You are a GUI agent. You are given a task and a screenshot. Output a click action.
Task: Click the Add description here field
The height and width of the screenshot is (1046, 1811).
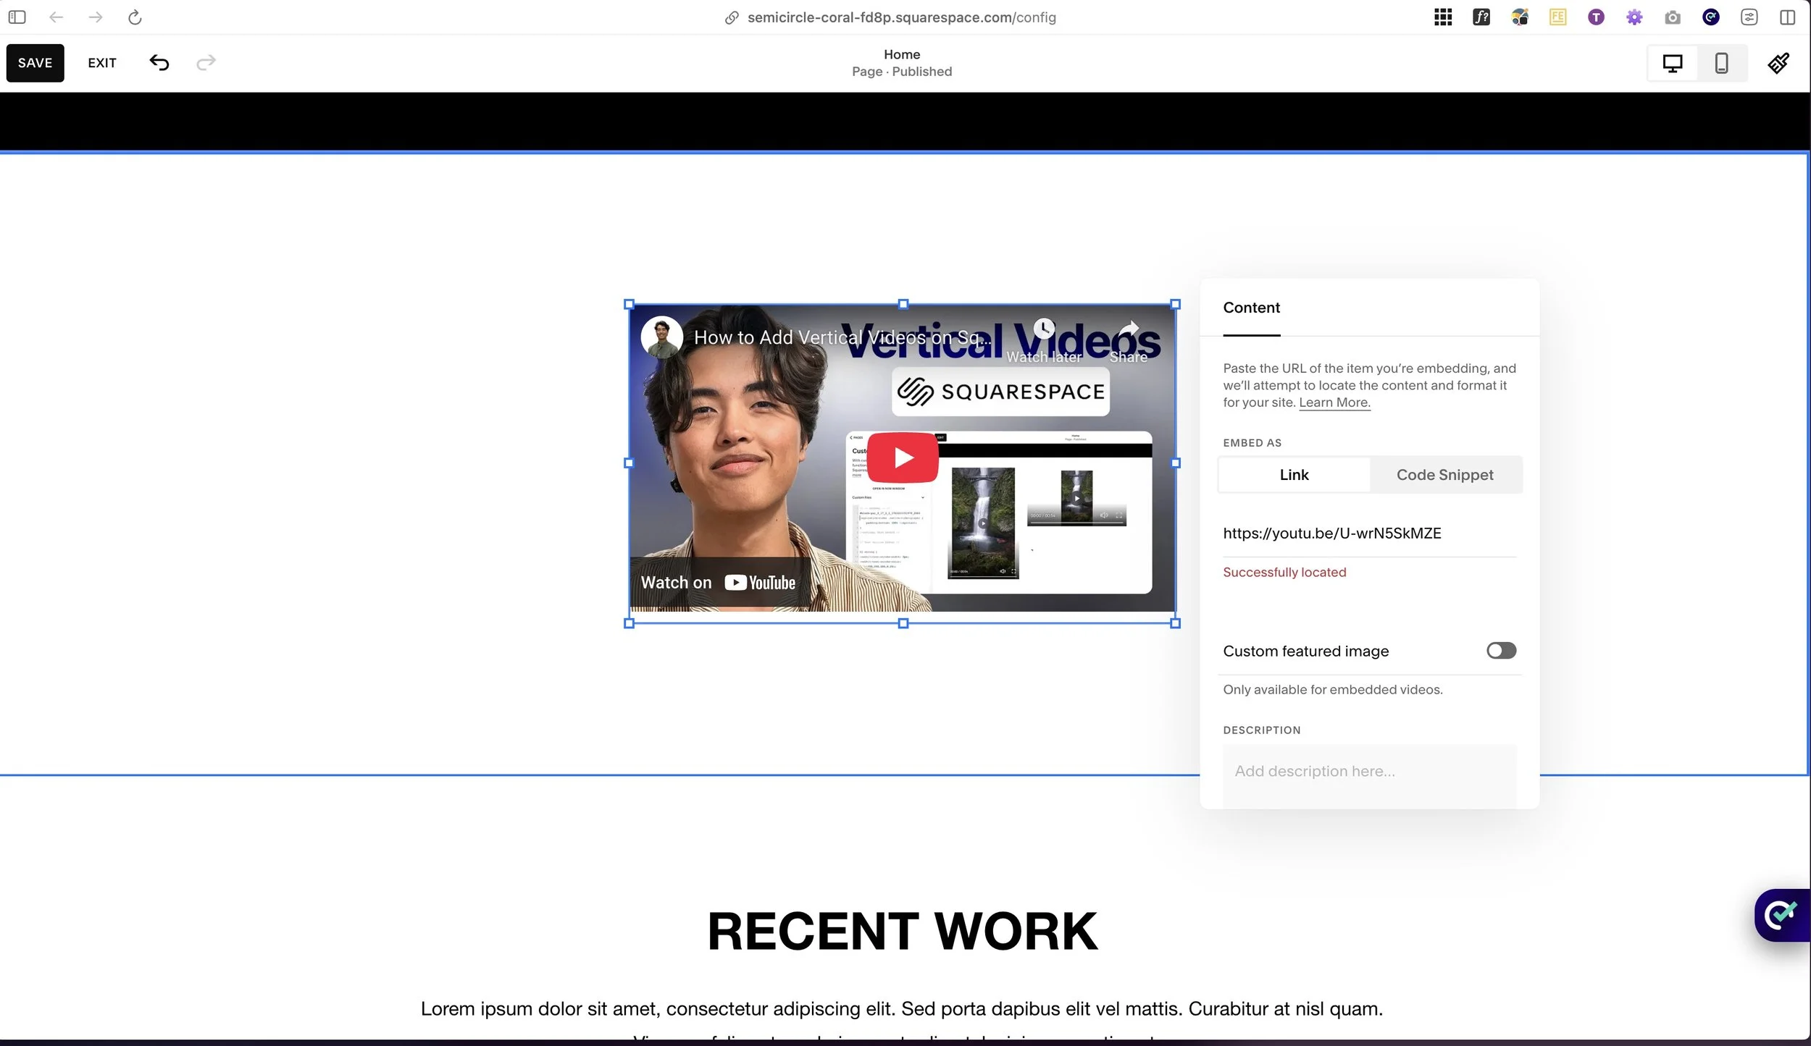click(x=1368, y=771)
